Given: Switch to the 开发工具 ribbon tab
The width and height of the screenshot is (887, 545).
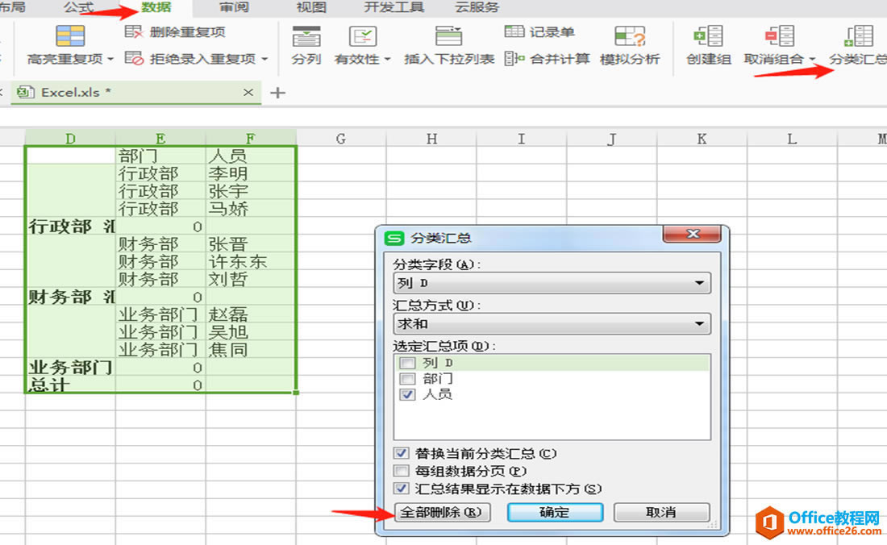Looking at the screenshot, I should coord(394,7).
